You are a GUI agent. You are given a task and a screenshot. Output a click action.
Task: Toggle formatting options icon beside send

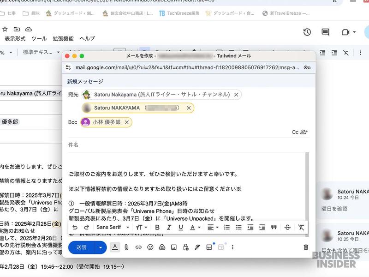[x=115, y=247]
